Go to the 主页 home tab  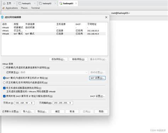click(9, 4)
